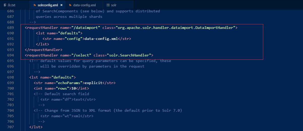
Task: Click the XML icon on solrconfig.xml tab
Action: pyautogui.click(x=35, y=5)
